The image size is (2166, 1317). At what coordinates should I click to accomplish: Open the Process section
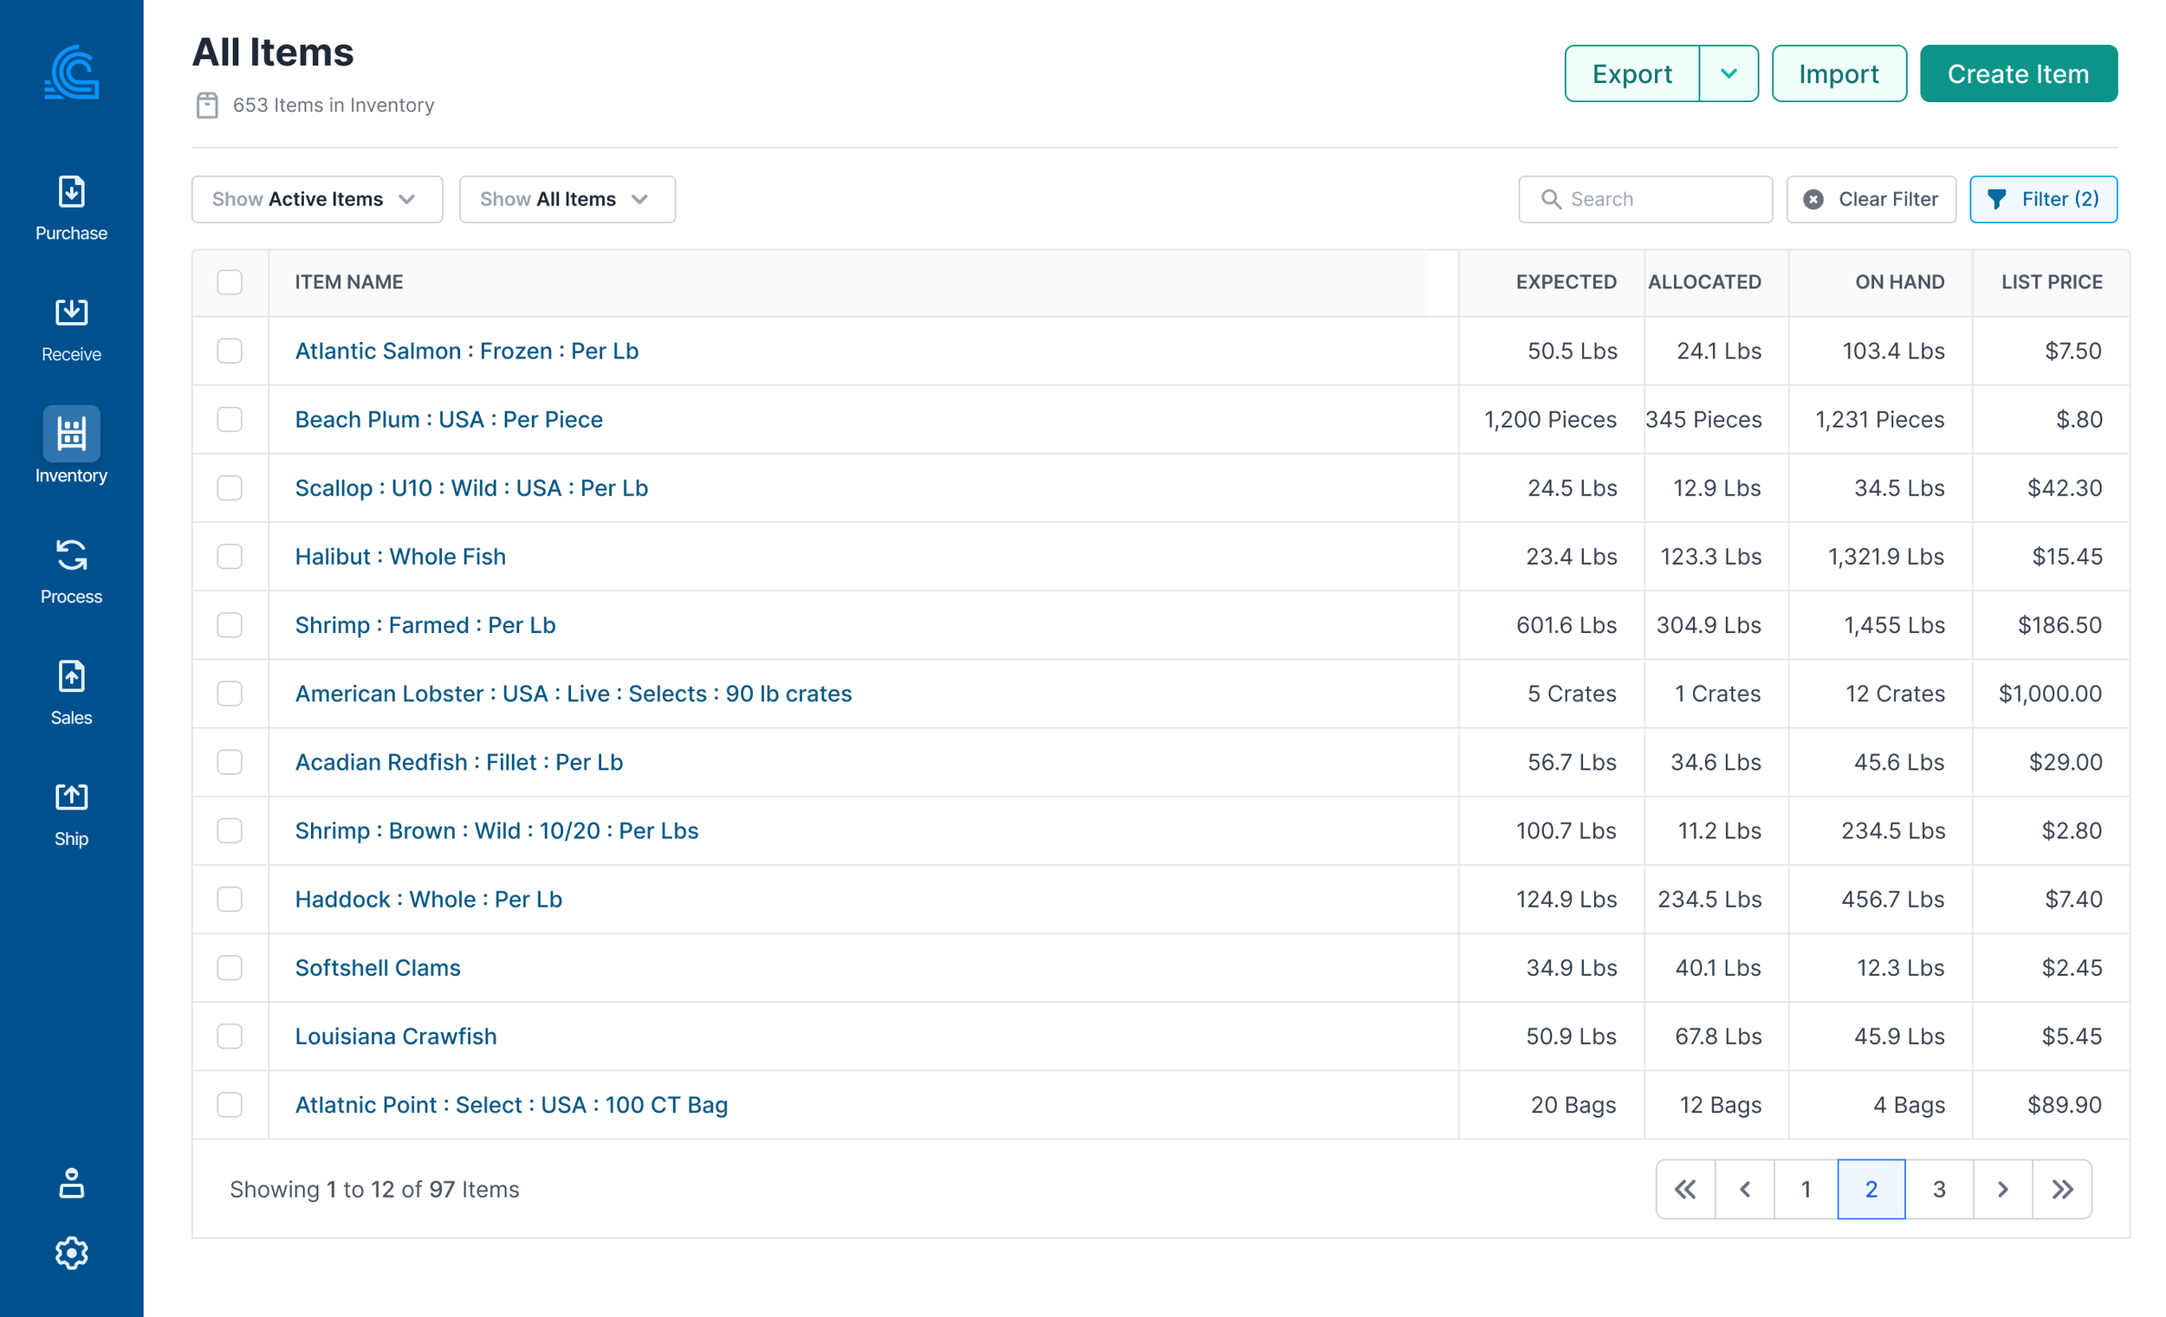click(71, 572)
